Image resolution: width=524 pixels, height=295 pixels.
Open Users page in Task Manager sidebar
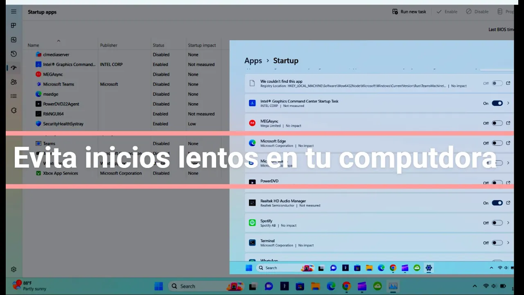coord(14,82)
